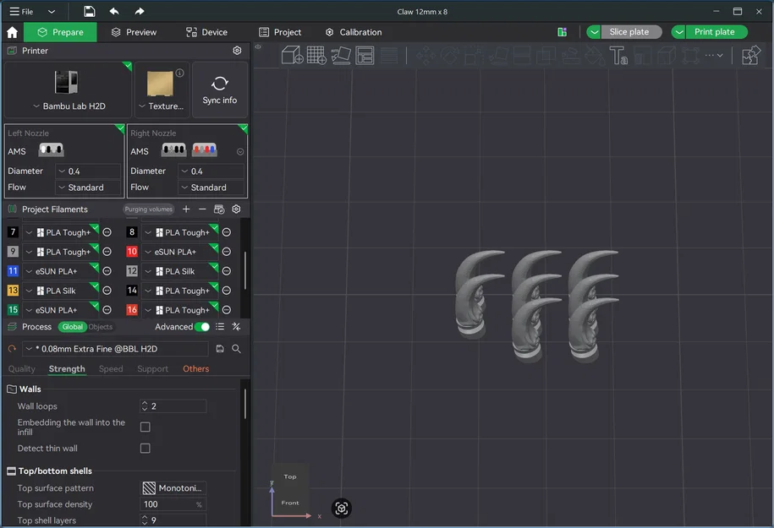This screenshot has width=774, height=528.
Task: Click the Add plate grid icon
Action: point(316,55)
